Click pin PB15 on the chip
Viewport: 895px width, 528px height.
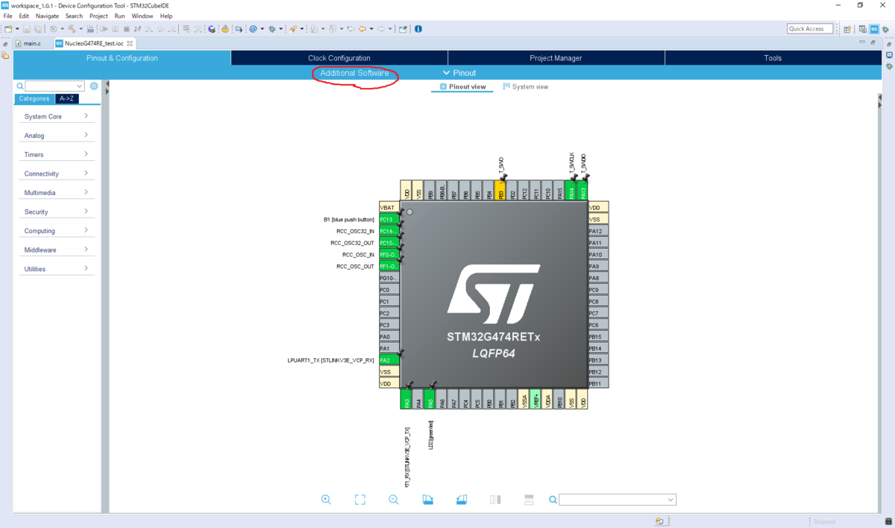[598, 337]
